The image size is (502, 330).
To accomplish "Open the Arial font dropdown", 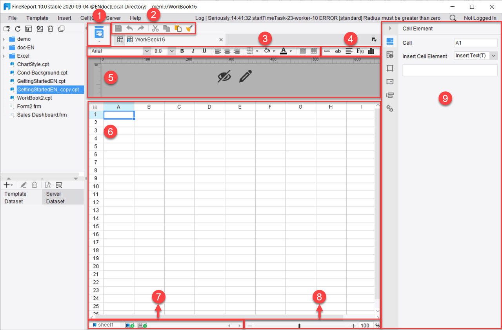I will 147,51.
